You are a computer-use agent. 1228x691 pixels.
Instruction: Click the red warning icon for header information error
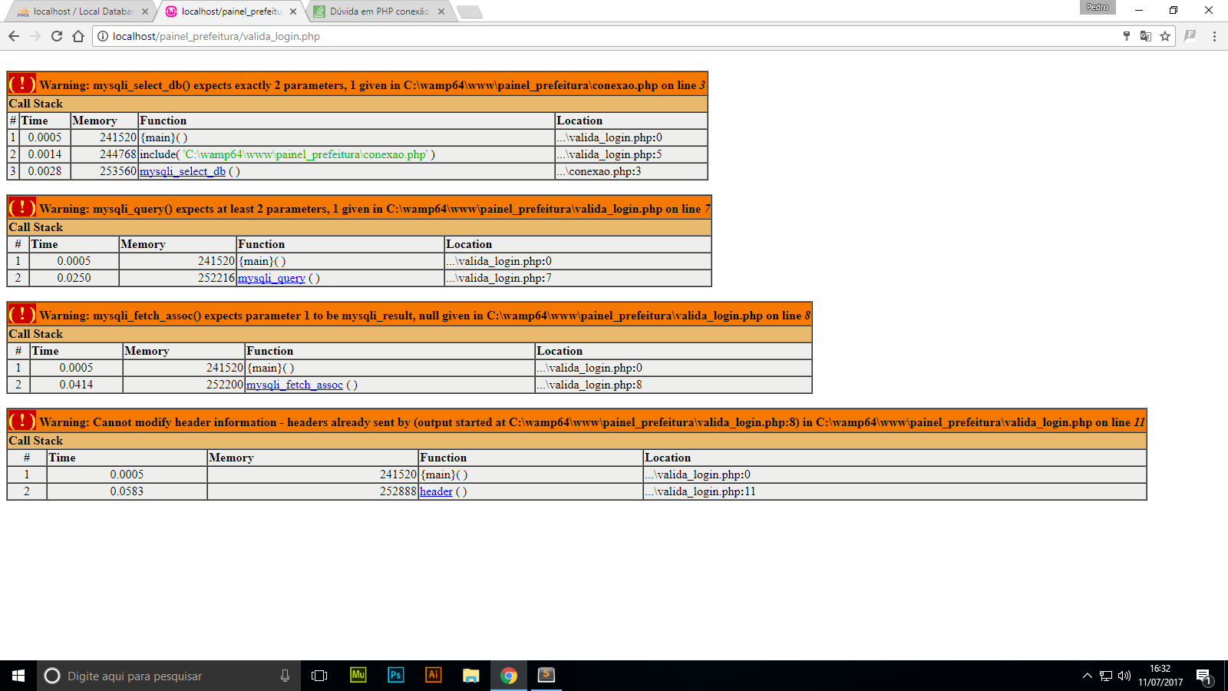tap(22, 421)
